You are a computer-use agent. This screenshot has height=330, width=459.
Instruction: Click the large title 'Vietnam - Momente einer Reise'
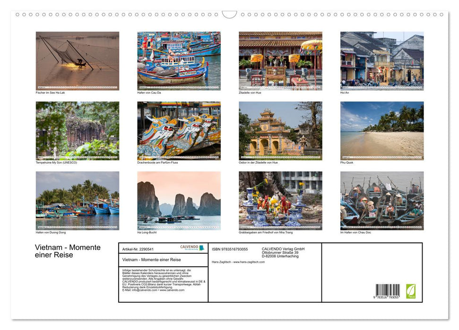click(68, 251)
